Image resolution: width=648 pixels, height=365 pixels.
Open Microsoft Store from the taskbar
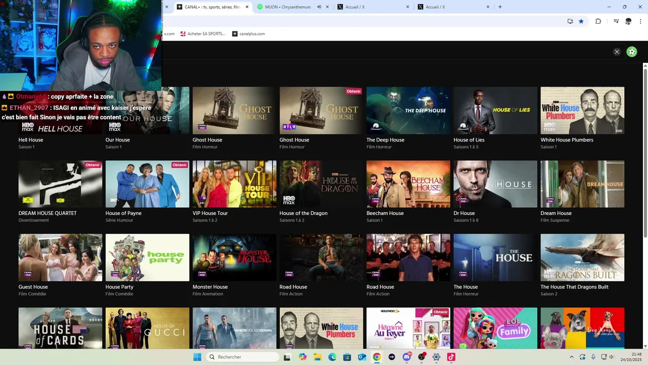(347, 357)
